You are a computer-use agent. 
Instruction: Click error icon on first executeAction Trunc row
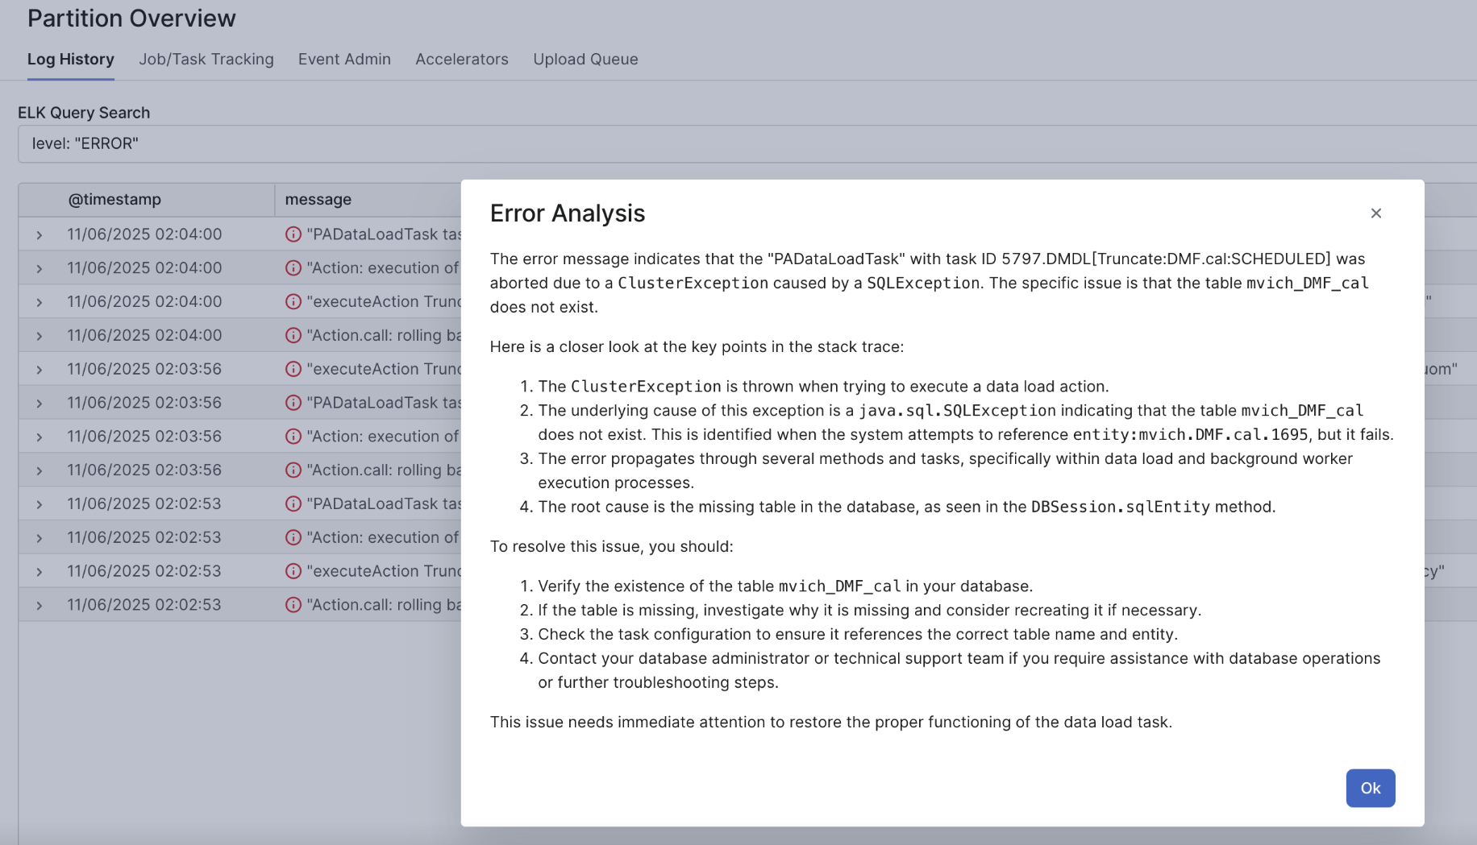coord(293,302)
